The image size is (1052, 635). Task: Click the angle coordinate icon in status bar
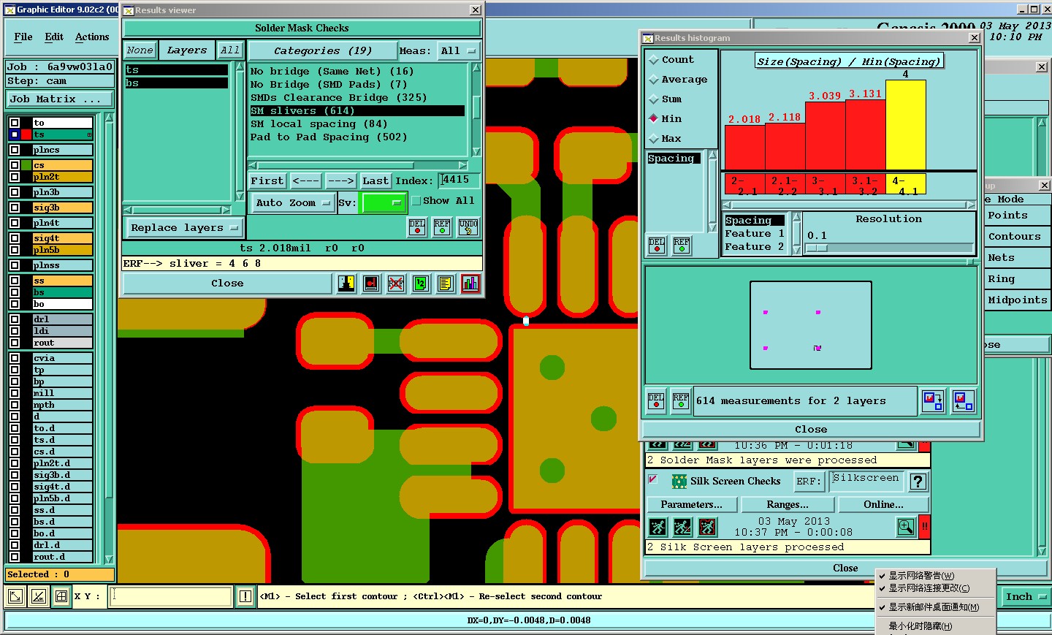coord(39,596)
